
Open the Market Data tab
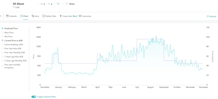49,16
